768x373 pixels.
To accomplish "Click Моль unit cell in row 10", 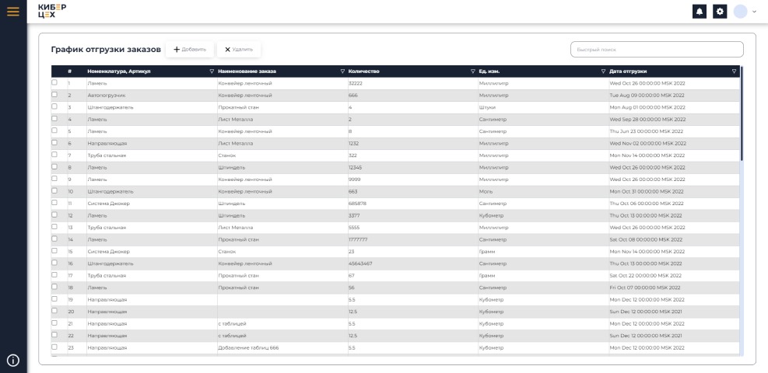I will 543,192.
